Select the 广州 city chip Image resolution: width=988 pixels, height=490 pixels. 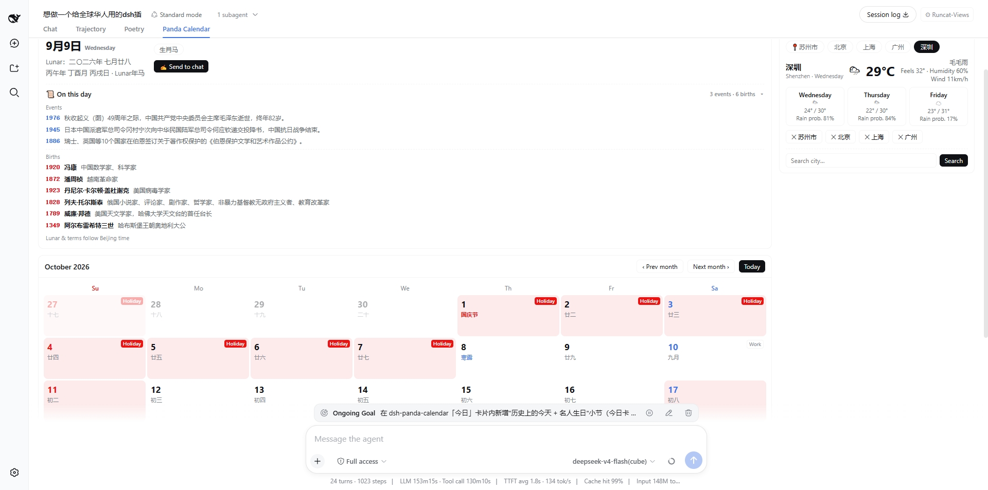click(x=898, y=47)
